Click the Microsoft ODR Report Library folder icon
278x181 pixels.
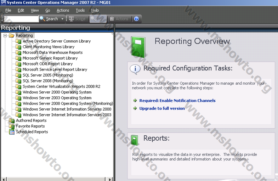click(18, 64)
